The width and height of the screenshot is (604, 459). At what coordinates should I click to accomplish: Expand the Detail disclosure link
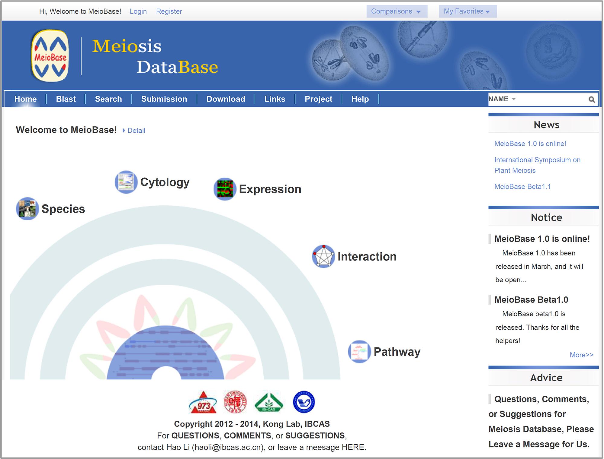(x=134, y=131)
